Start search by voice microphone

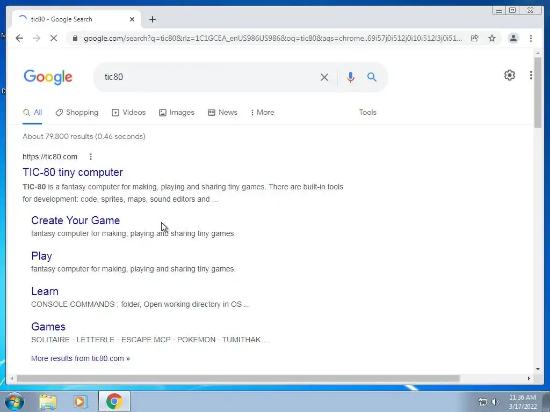[350, 77]
